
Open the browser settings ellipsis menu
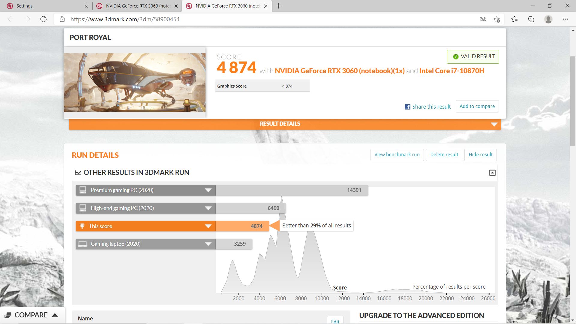point(565,19)
